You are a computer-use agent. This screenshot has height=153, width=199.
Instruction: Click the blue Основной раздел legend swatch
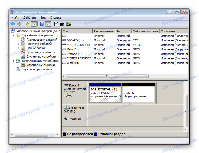pyautogui.click(x=96, y=134)
